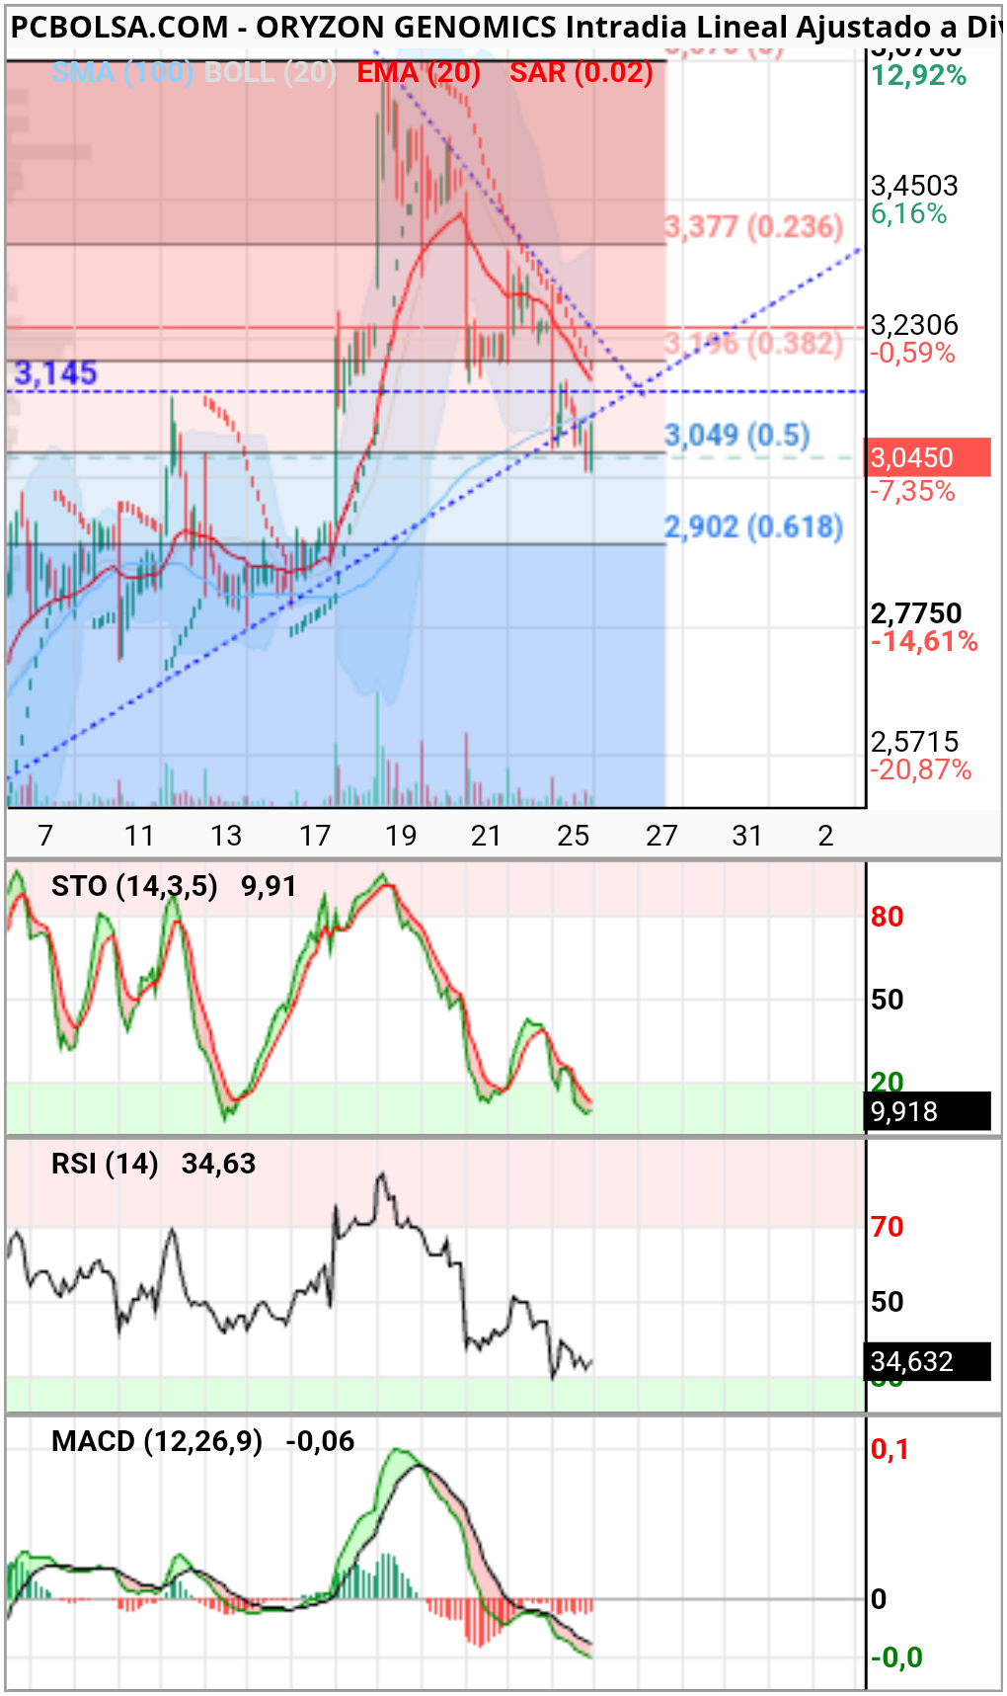This screenshot has height=1696, width=1007.
Task: Click date 25 on the time axis
Action: 573,836
